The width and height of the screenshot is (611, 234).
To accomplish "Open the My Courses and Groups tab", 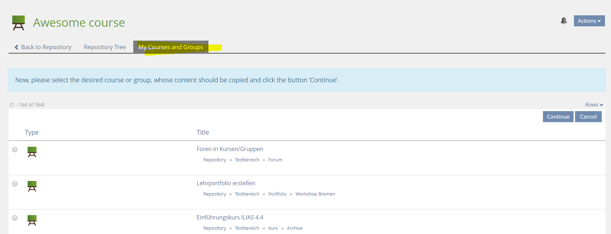I will click(171, 47).
